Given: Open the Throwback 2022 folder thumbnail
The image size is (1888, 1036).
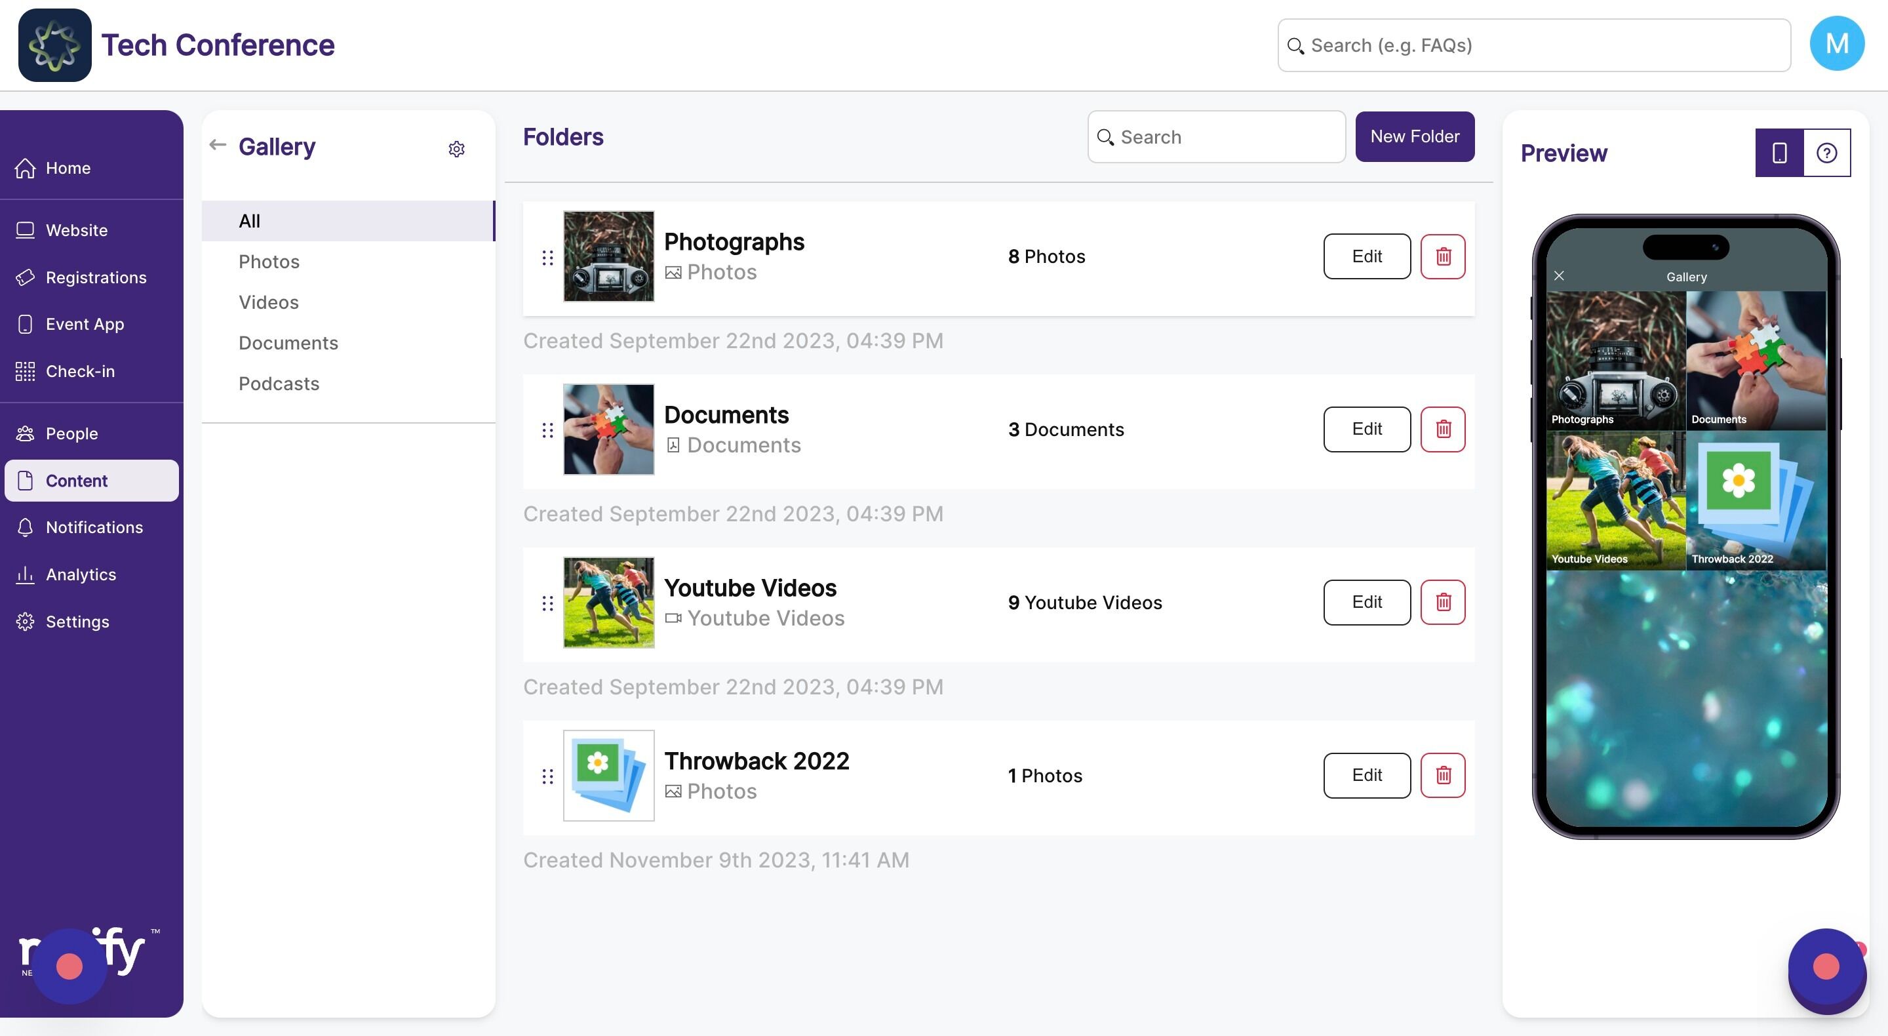Looking at the screenshot, I should (608, 775).
